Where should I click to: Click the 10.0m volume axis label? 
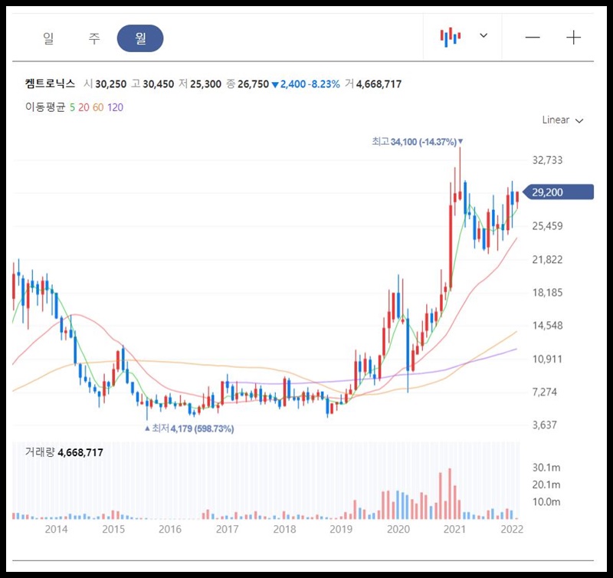click(546, 502)
